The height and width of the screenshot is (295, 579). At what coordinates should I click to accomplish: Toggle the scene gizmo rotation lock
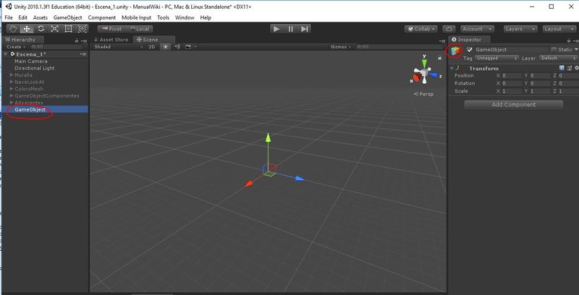point(439,58)
